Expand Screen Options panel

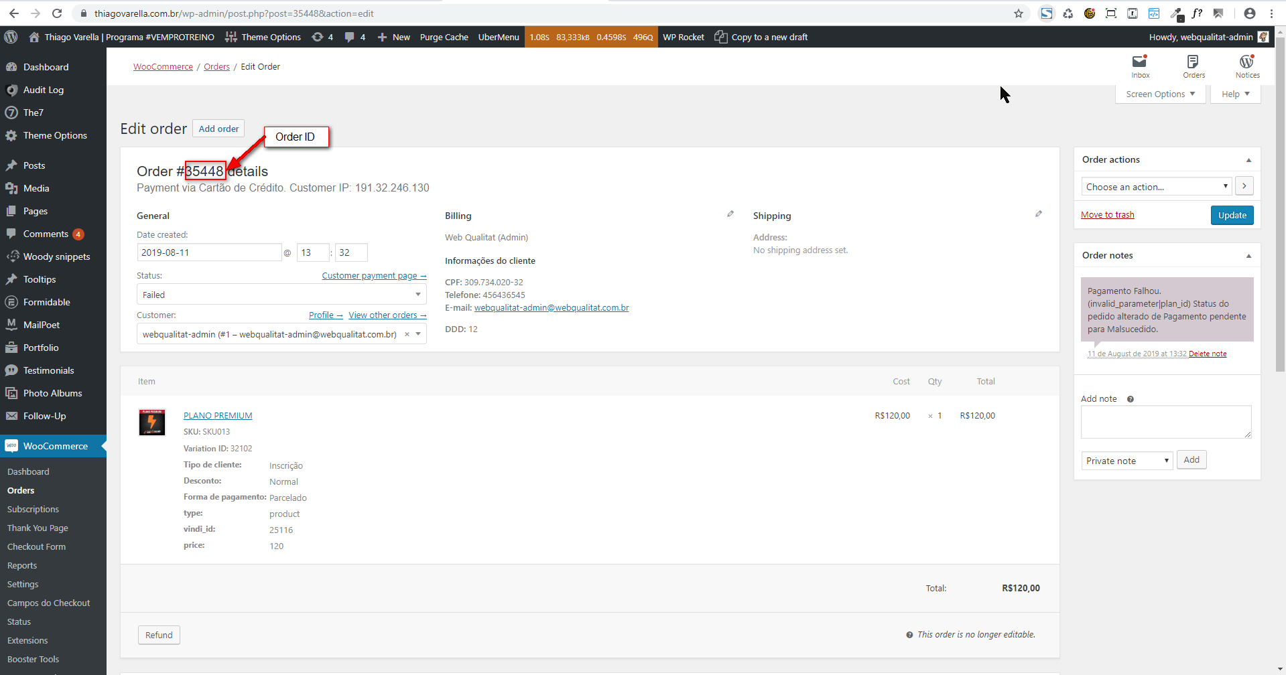pos(1161,94)
